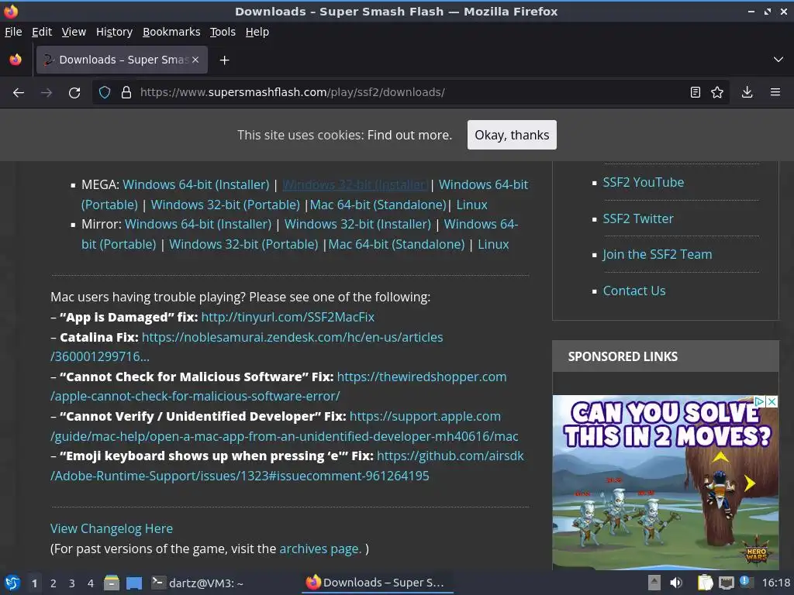Open the View menu
This screenshot has width=794, height=595.
click(x=74, y=32)
